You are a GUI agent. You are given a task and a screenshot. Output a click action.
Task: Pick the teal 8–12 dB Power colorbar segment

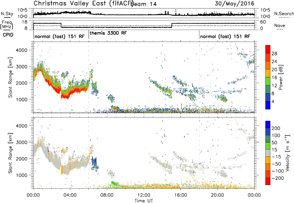point(268,89)
